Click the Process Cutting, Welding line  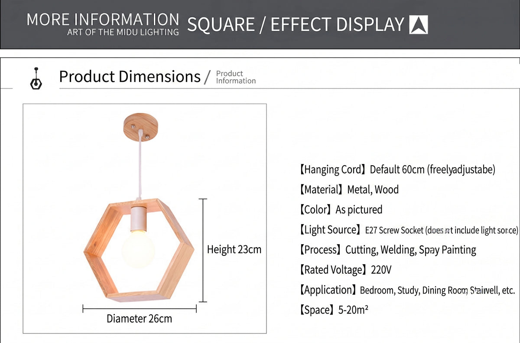coord(387,250)
